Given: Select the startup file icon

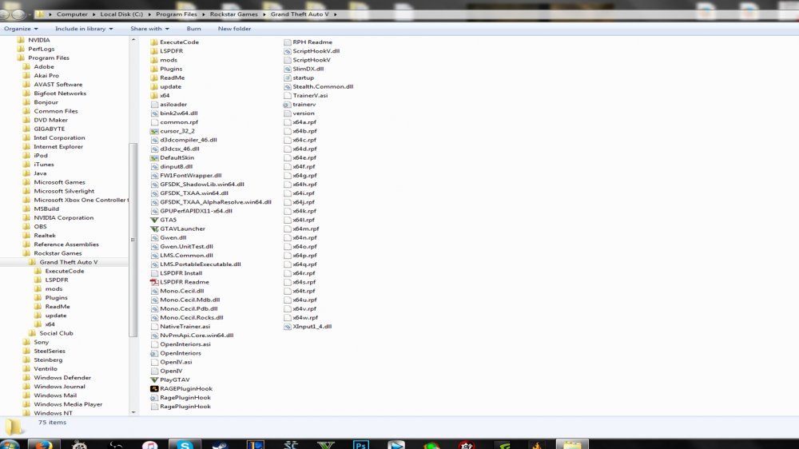Looking at the screenshot, I should (287, 78).
